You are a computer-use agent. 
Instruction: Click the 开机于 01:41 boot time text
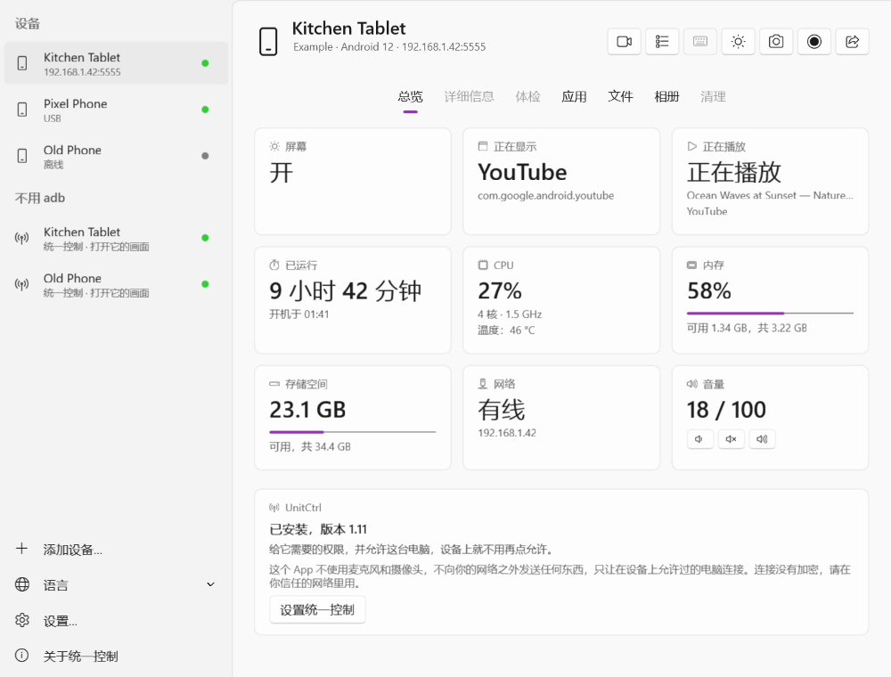coord(298,314)
